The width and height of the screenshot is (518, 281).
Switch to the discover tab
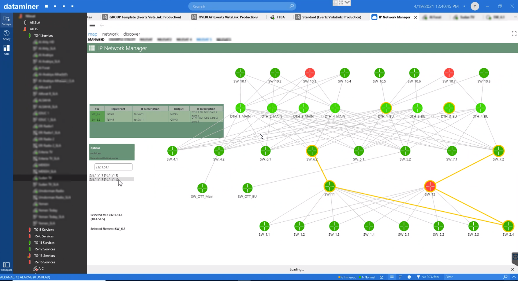(132, 34)
